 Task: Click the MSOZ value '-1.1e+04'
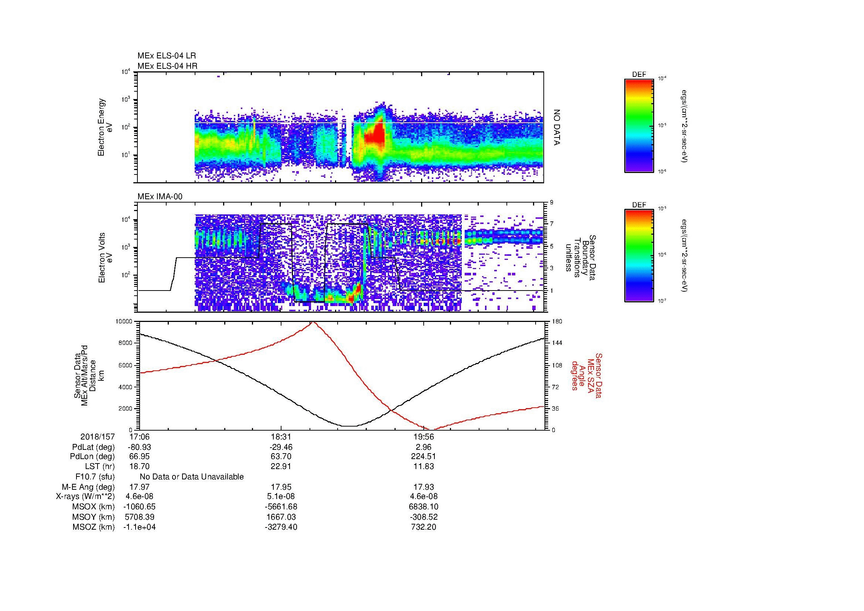point(140,527)
